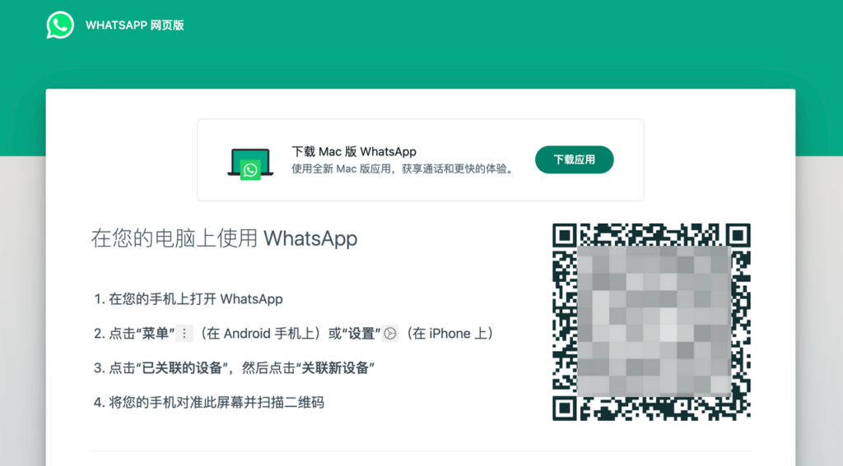This screenshot has width=843, height=466.
Task: Click step 1 在您的手机上打开 WhatsApp
Action: [x=189, y=299]
